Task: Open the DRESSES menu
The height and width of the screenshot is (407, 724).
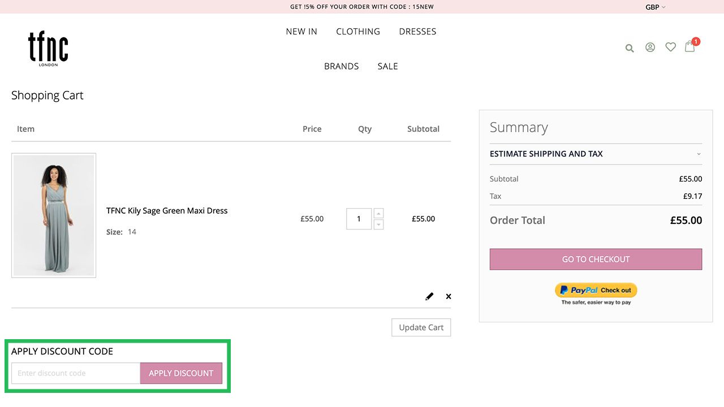Action: tap(417, 32)
